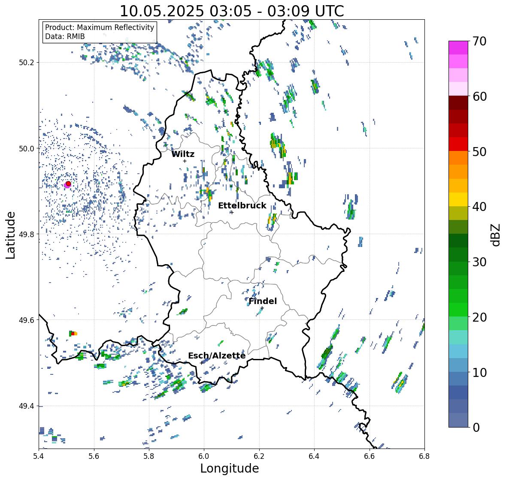This screenshot has height=479, width=506.
Task: Click latitude tick label 49.8
Action: 27,234
